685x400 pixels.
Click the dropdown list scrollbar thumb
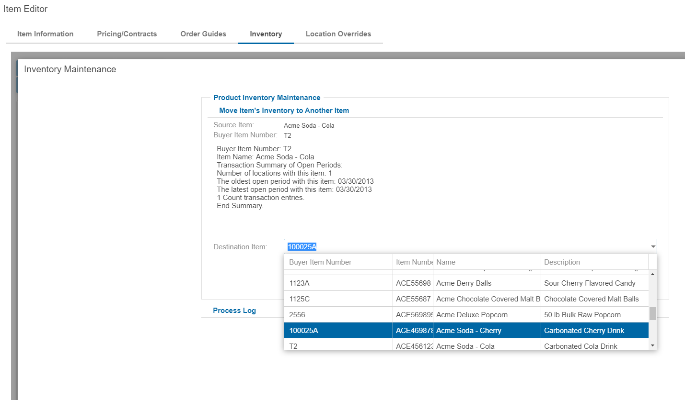(652, 313)
